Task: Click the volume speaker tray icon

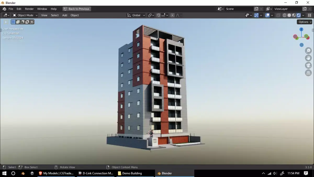Action: 275,173
